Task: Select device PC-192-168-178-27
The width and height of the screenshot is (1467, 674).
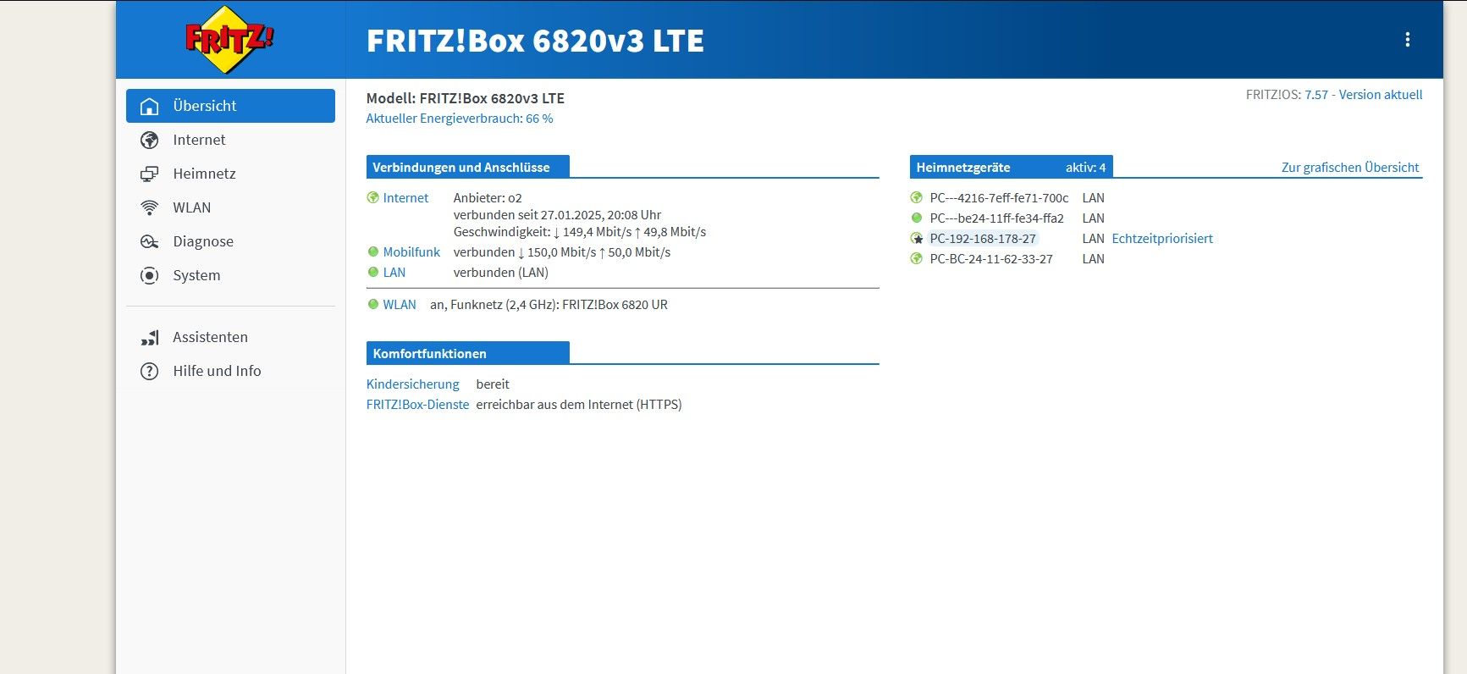Action: pos(982,239)
